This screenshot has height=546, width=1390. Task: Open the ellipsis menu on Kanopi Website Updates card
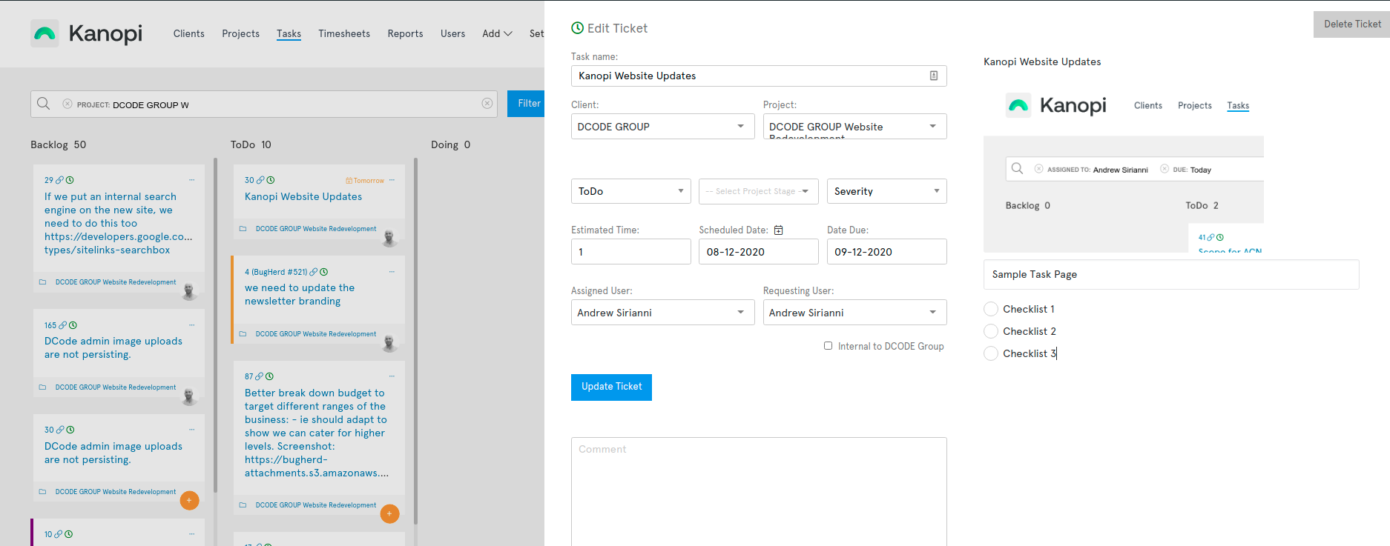pos(392,180)
